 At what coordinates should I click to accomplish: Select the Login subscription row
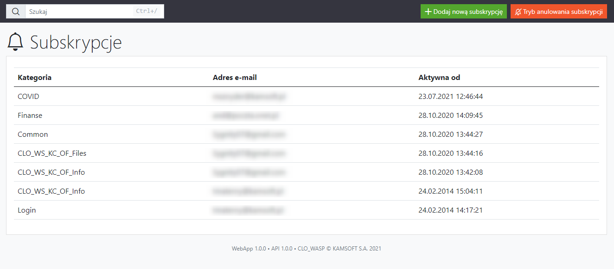point(26,210)
